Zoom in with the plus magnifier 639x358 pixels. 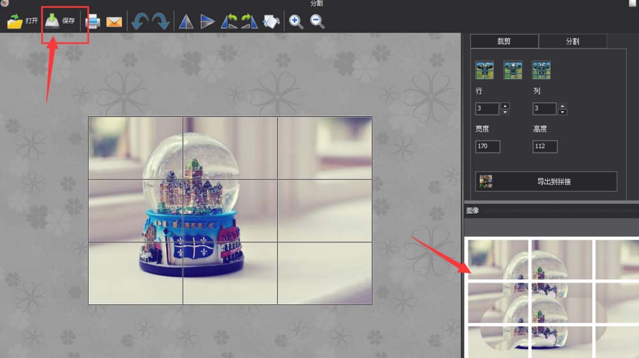point(296,21)
